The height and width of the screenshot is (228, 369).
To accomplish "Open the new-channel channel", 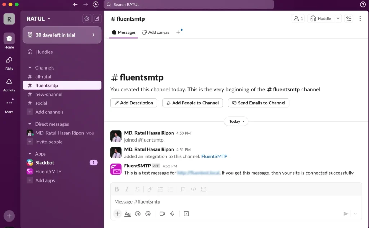I will tap(62, 94).
